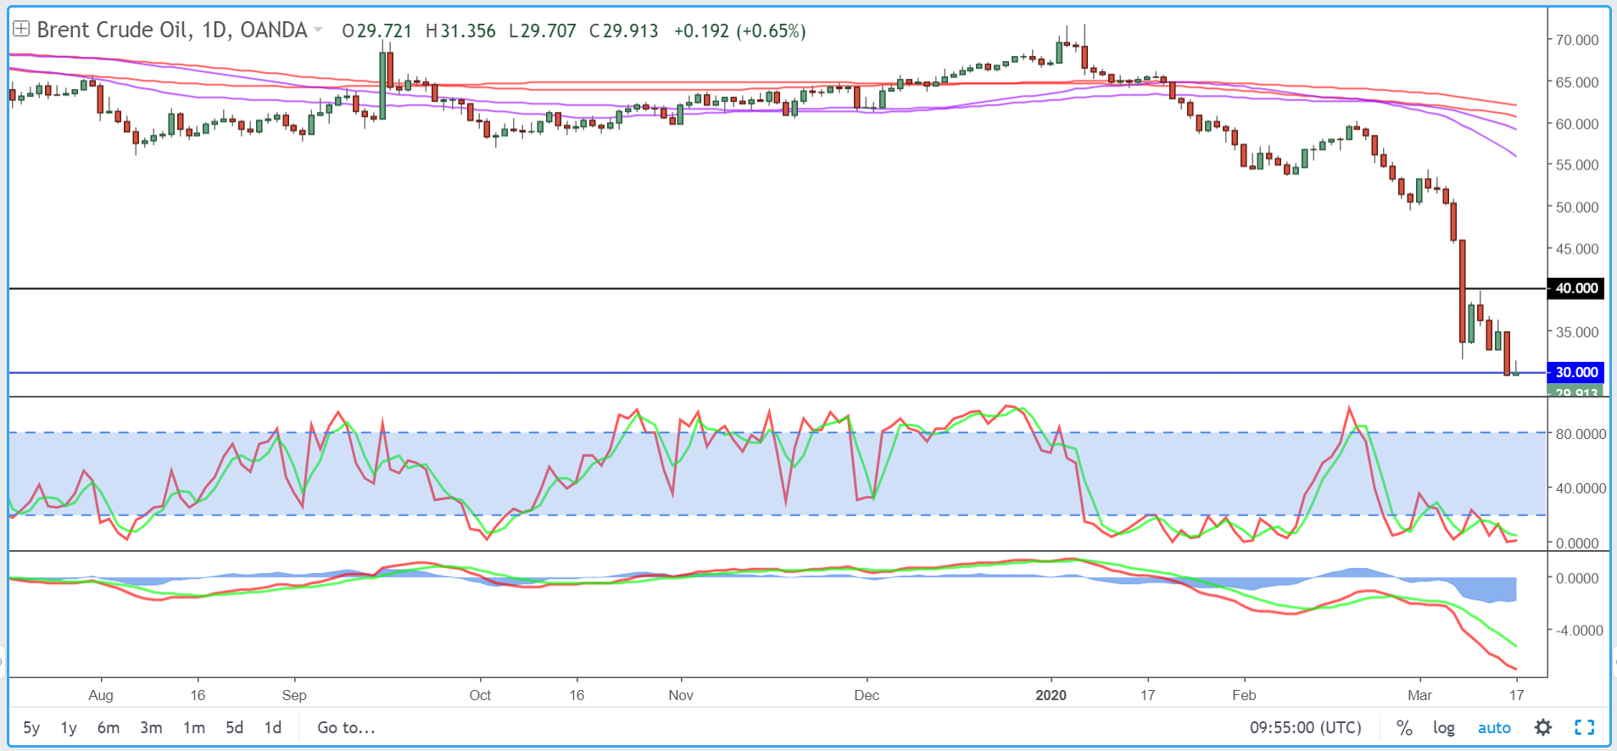
Task: Click the Mar date axis label
Action: click(x=1419, y=695)
